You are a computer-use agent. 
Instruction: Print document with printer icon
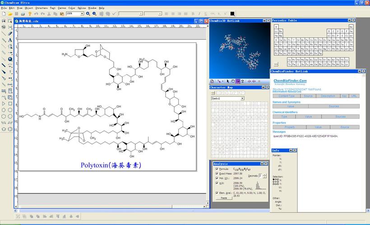(23, 14)
